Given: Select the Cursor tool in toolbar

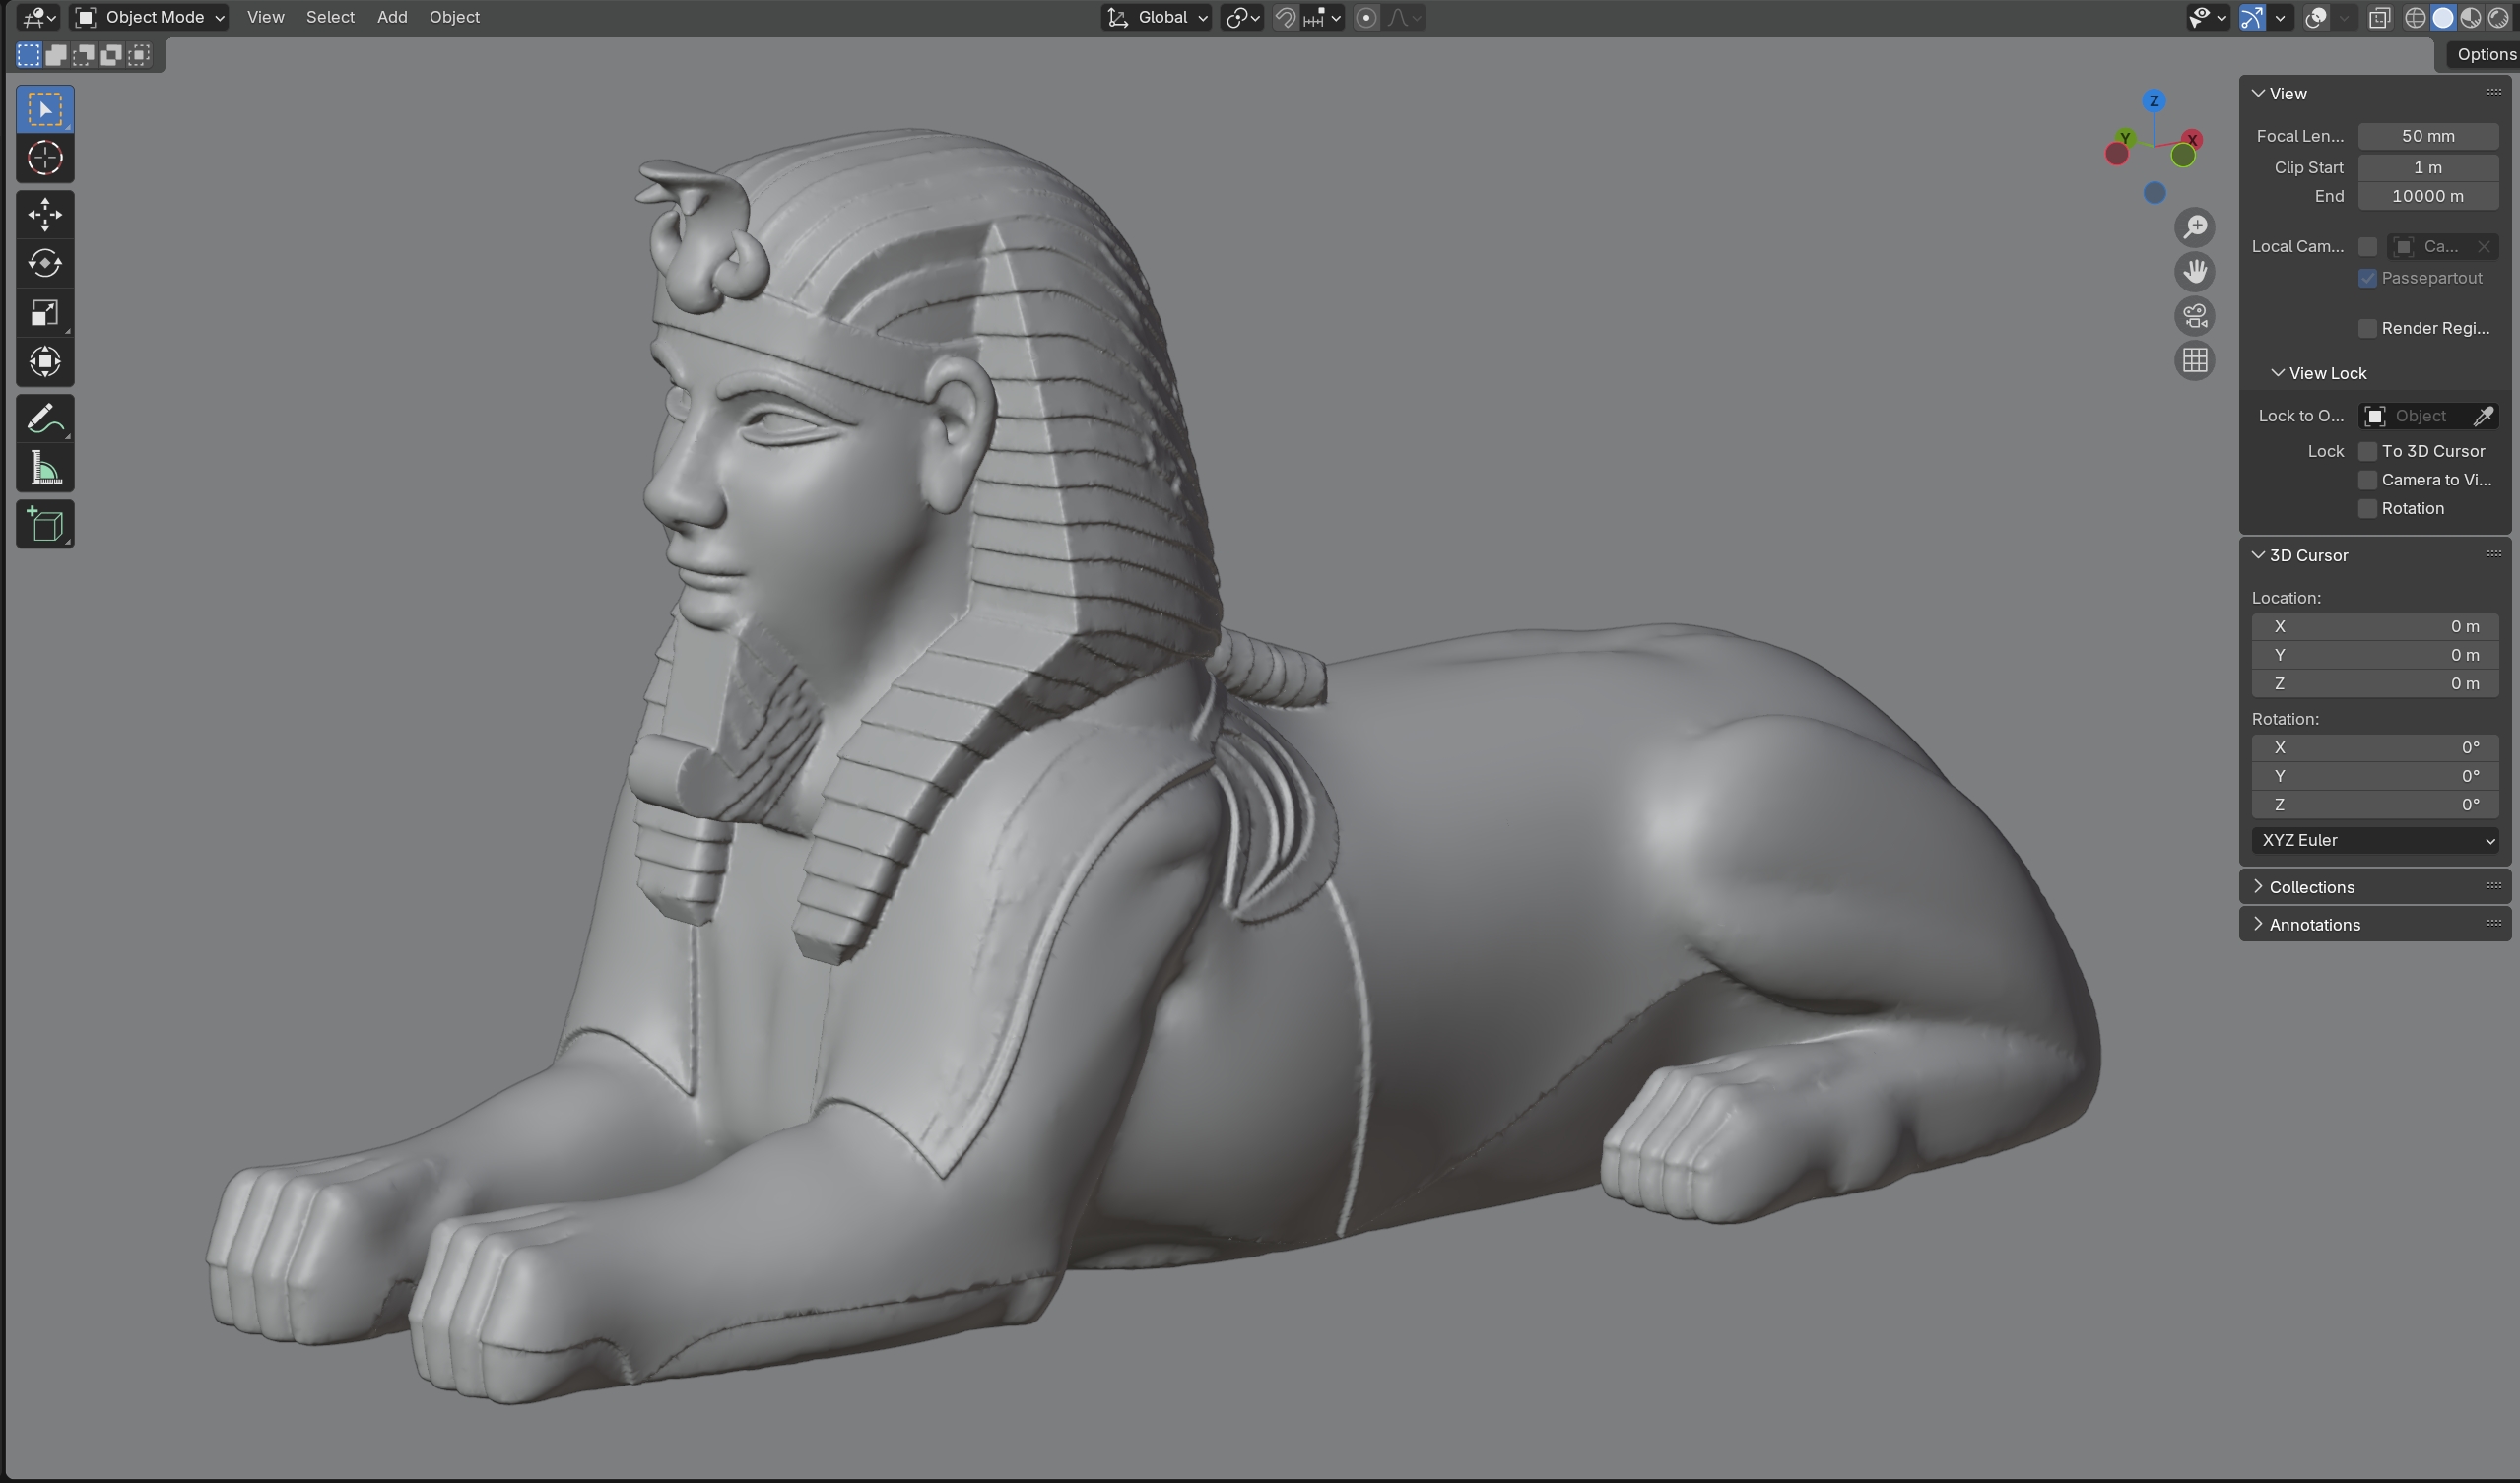Looking at the screenshot, I should tap(45, 158).
